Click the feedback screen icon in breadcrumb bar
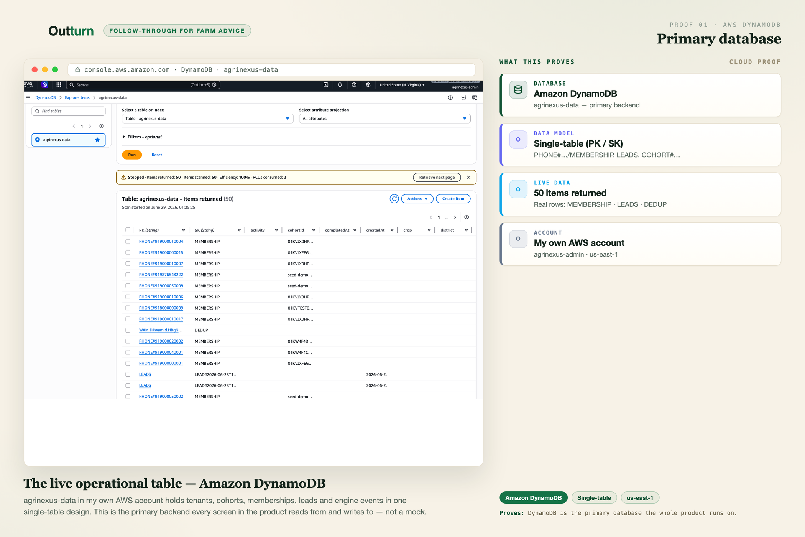The width and height of the screenshot is (805, 537). point(475,97)
